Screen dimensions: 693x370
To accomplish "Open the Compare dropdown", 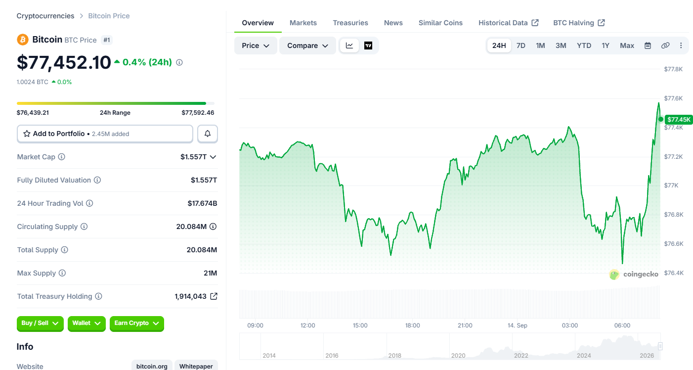I will tap(307, 46).
